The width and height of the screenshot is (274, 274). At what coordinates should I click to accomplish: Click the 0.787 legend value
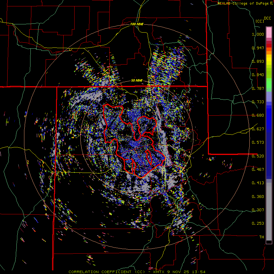click(258, 88)
